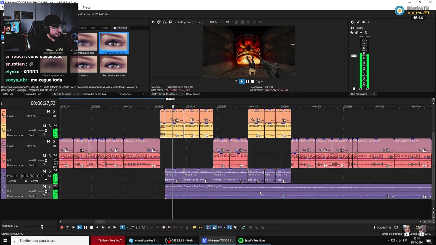
Task: Open the Ayuda menu
Action: pos(87,7)
